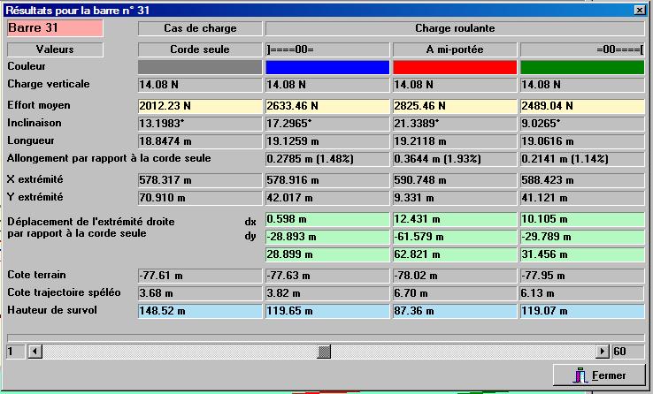Click the Cas de charge header
Viewport: 653px width, 394px height.
point(200,28)
